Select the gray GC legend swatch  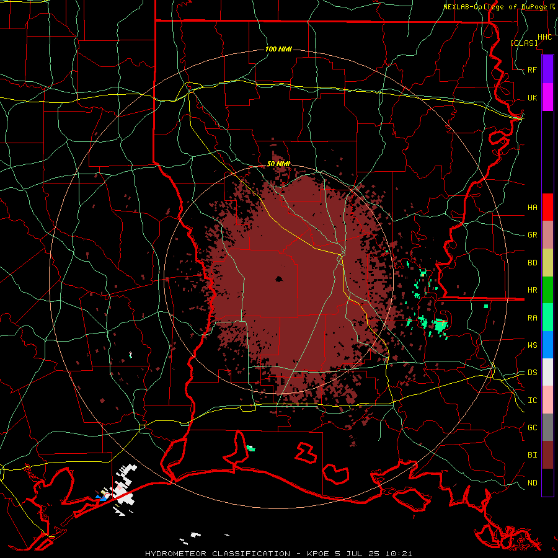pos(547,427)
